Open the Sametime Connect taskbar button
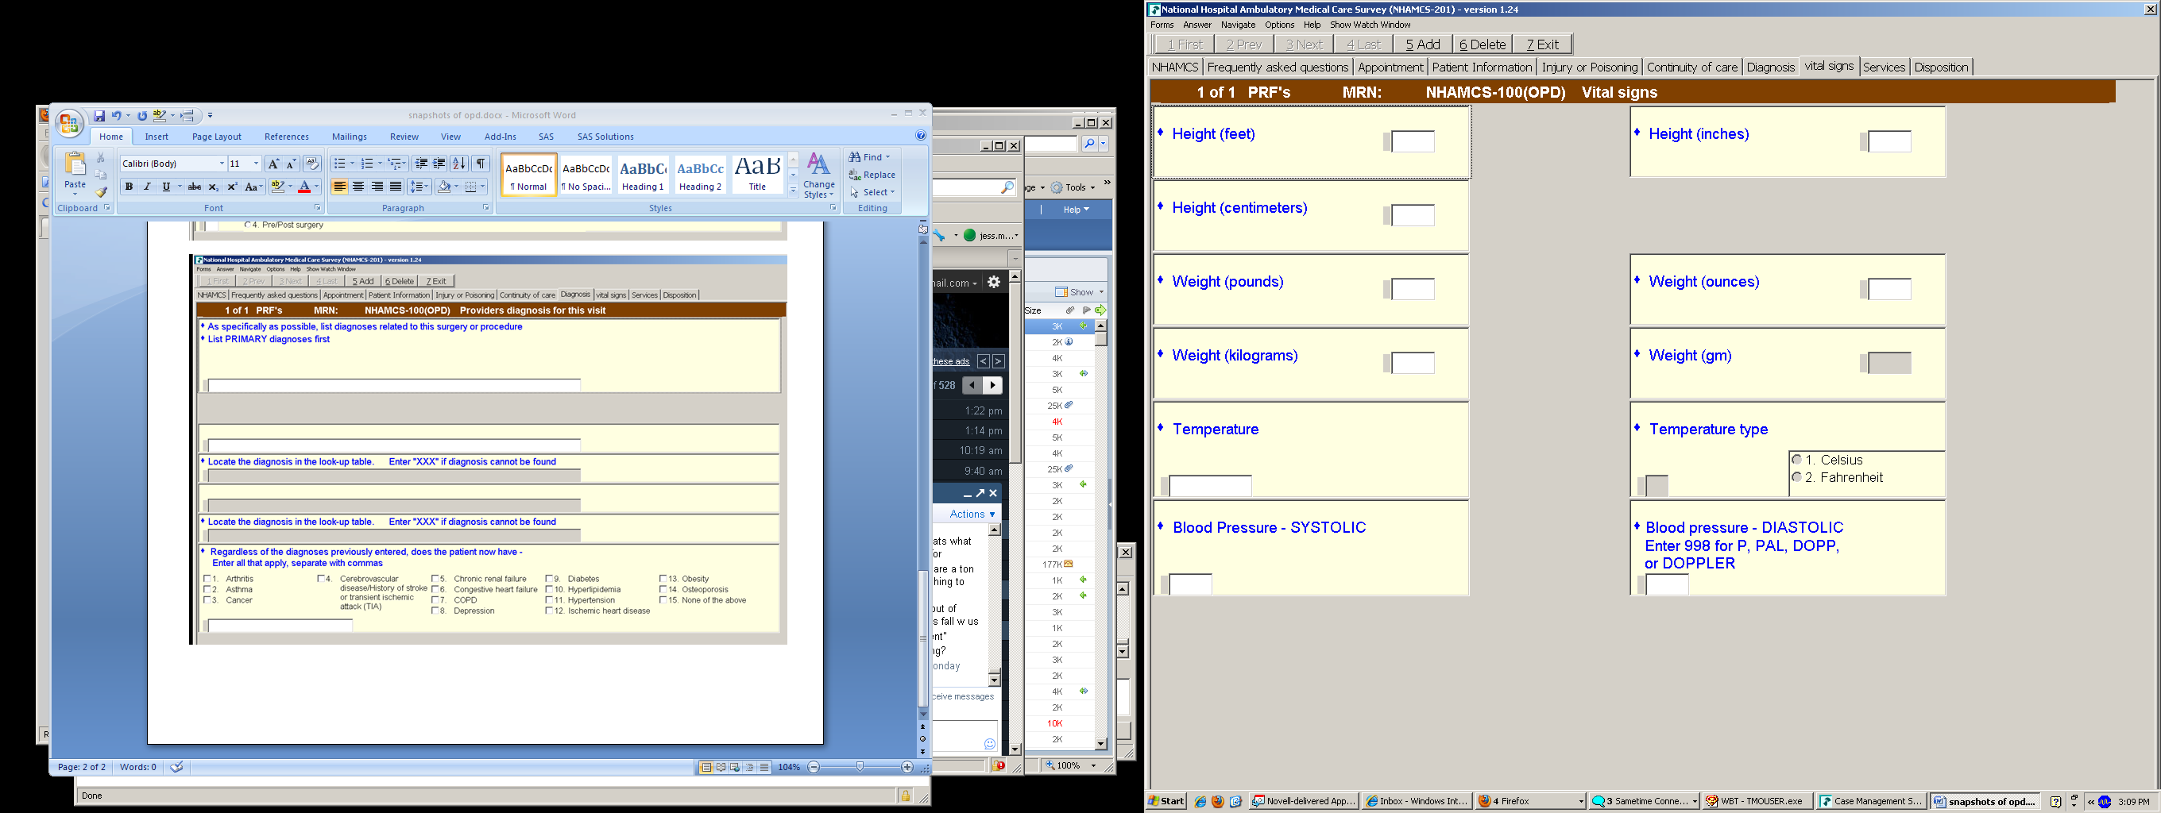The height and width of the screenshot is (813, 2161). click(1645, 801)
